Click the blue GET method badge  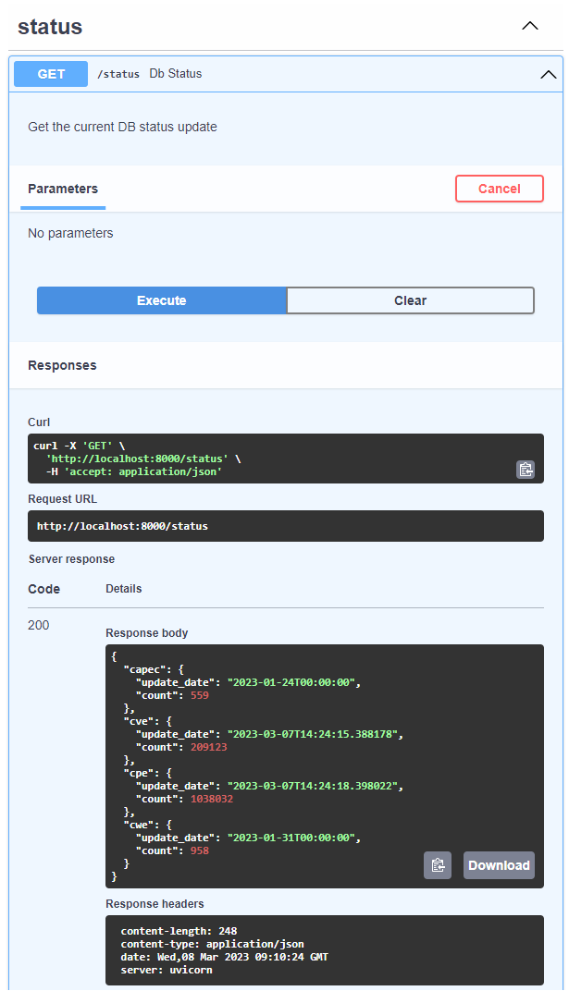50,74
